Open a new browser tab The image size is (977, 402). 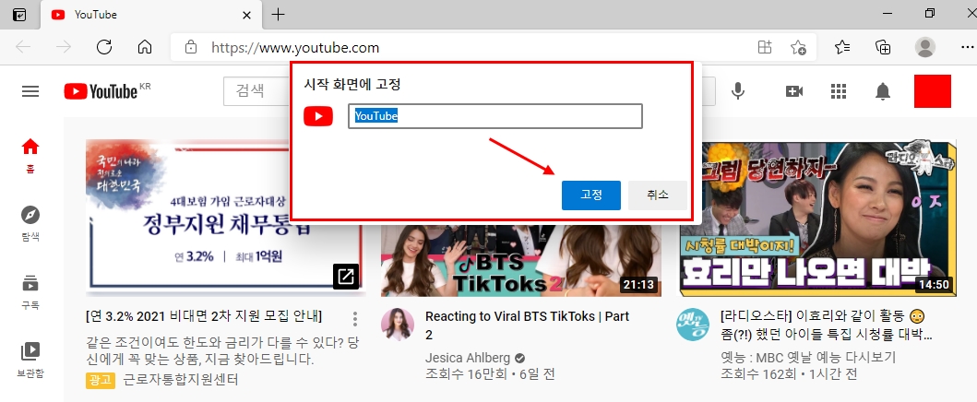click(279, 15)
